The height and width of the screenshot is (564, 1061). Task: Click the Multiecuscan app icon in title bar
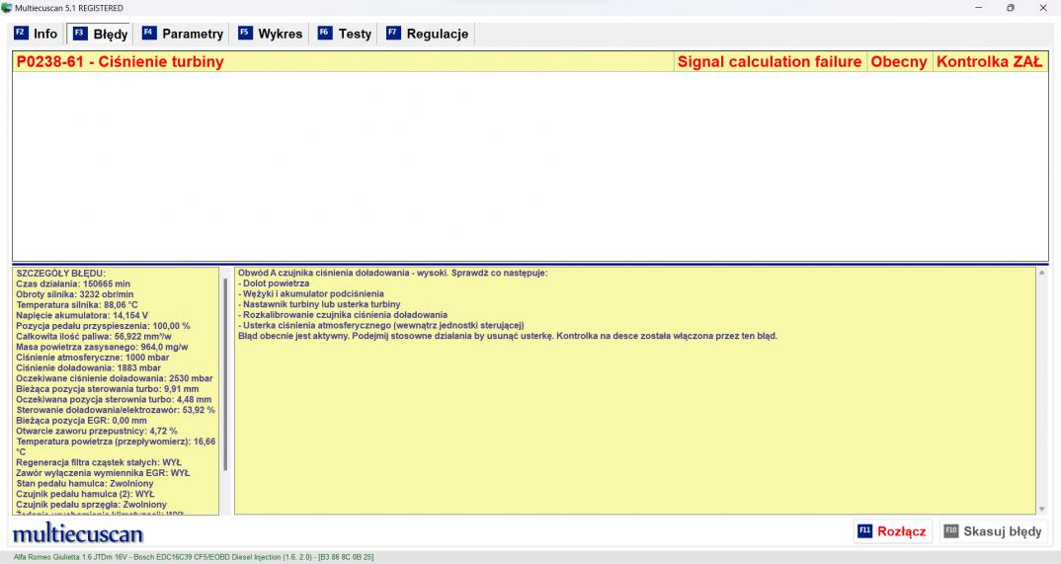tap(7, 8)
